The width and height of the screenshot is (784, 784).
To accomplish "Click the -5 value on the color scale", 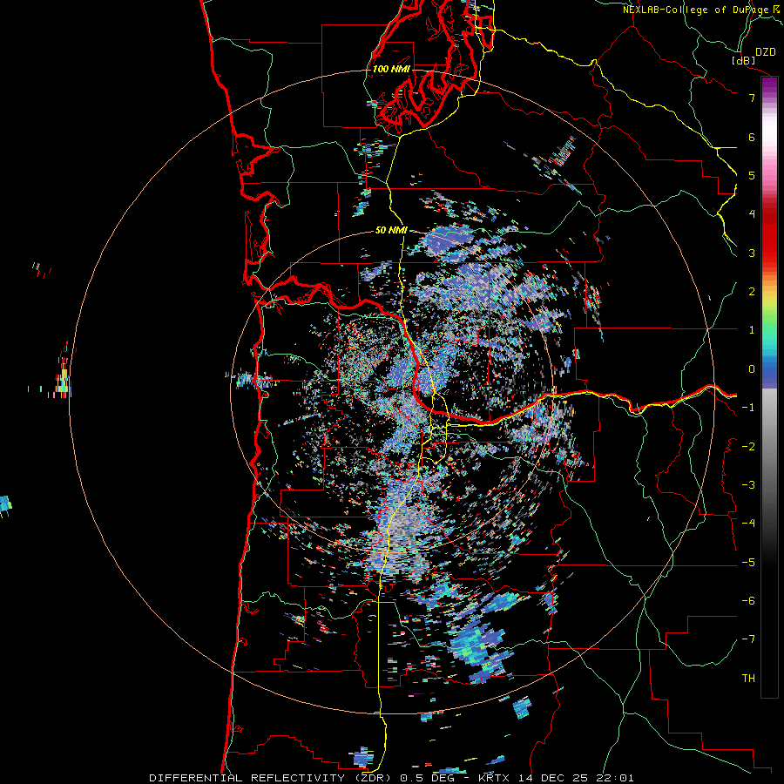I will (x=748, y=563).
